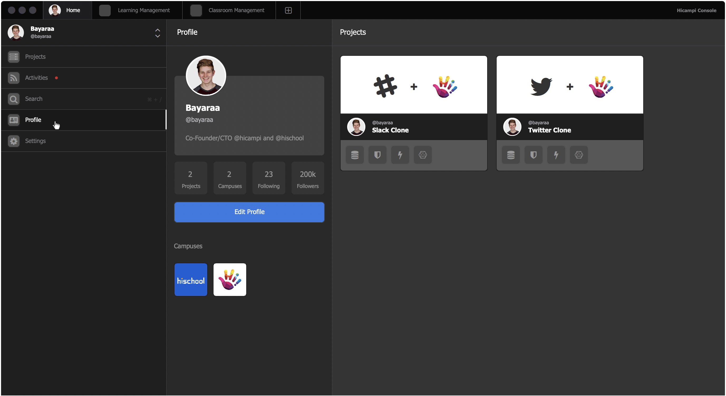This screenshot has height=396, width=726.
Task: Add a new tab with plus icon
Action: (288, 11)
